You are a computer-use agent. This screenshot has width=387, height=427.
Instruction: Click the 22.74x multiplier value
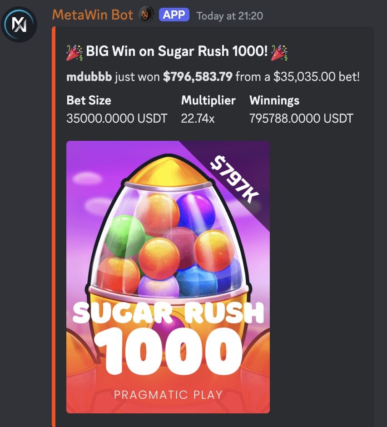[198, 119]
